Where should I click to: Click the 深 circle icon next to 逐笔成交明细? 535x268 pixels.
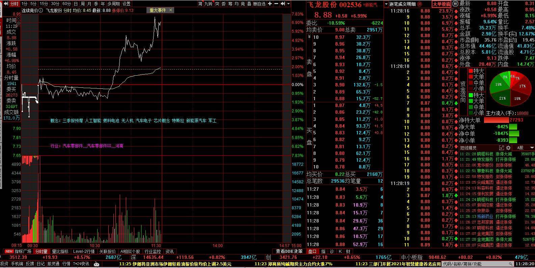[420, 4]
